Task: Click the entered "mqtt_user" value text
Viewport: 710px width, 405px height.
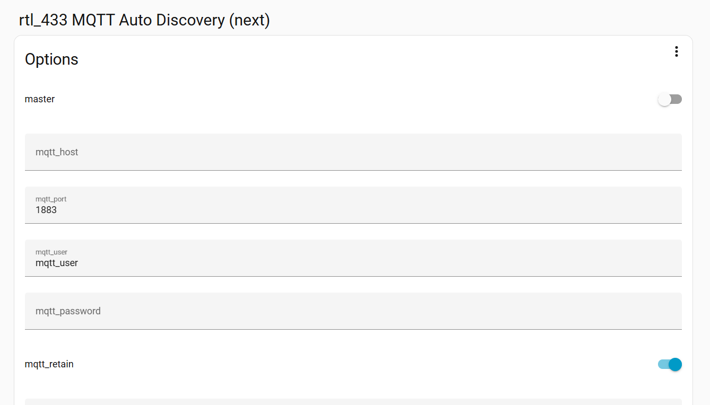Action: pos(57,263)
